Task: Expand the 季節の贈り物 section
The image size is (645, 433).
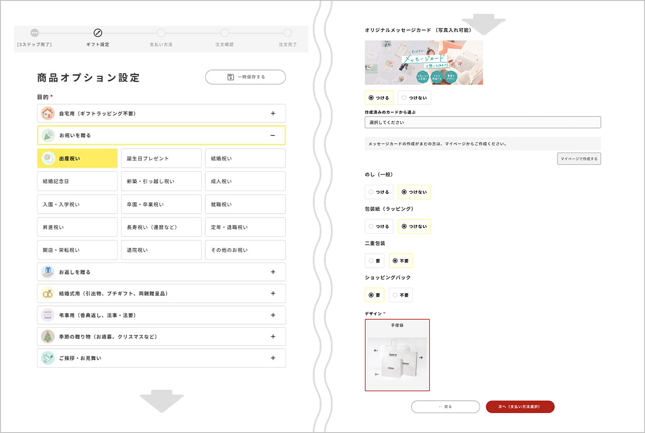Action: (x=273, y=337)
